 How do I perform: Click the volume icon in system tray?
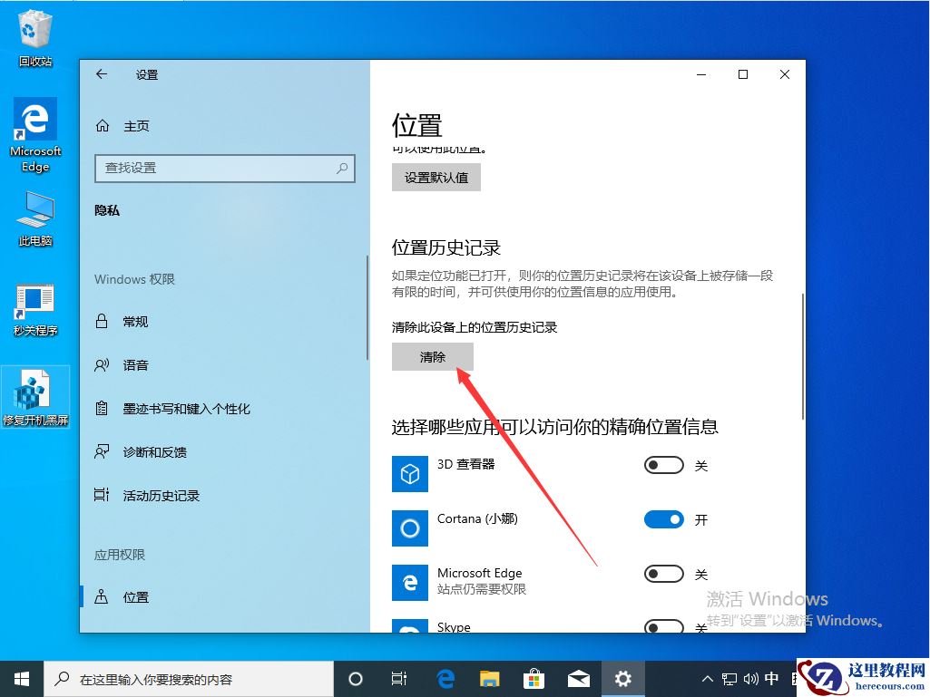click(749, 678)
